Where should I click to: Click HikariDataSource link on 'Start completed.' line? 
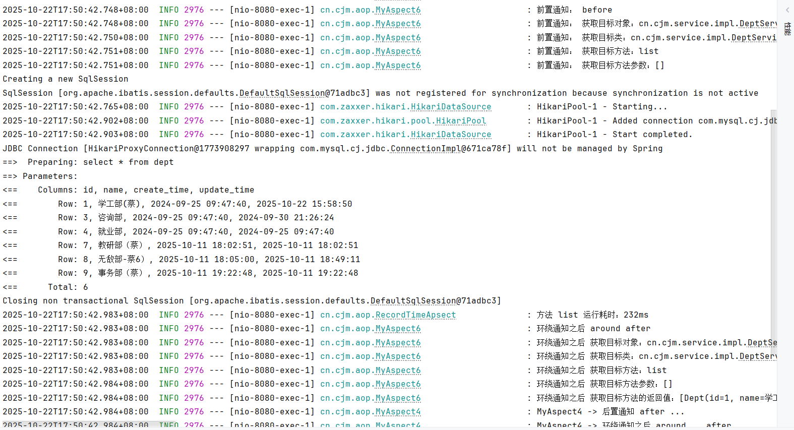point(451,135)
